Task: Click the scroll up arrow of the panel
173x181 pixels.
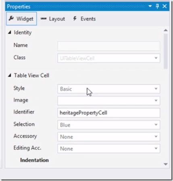Action: coord(166,30)
